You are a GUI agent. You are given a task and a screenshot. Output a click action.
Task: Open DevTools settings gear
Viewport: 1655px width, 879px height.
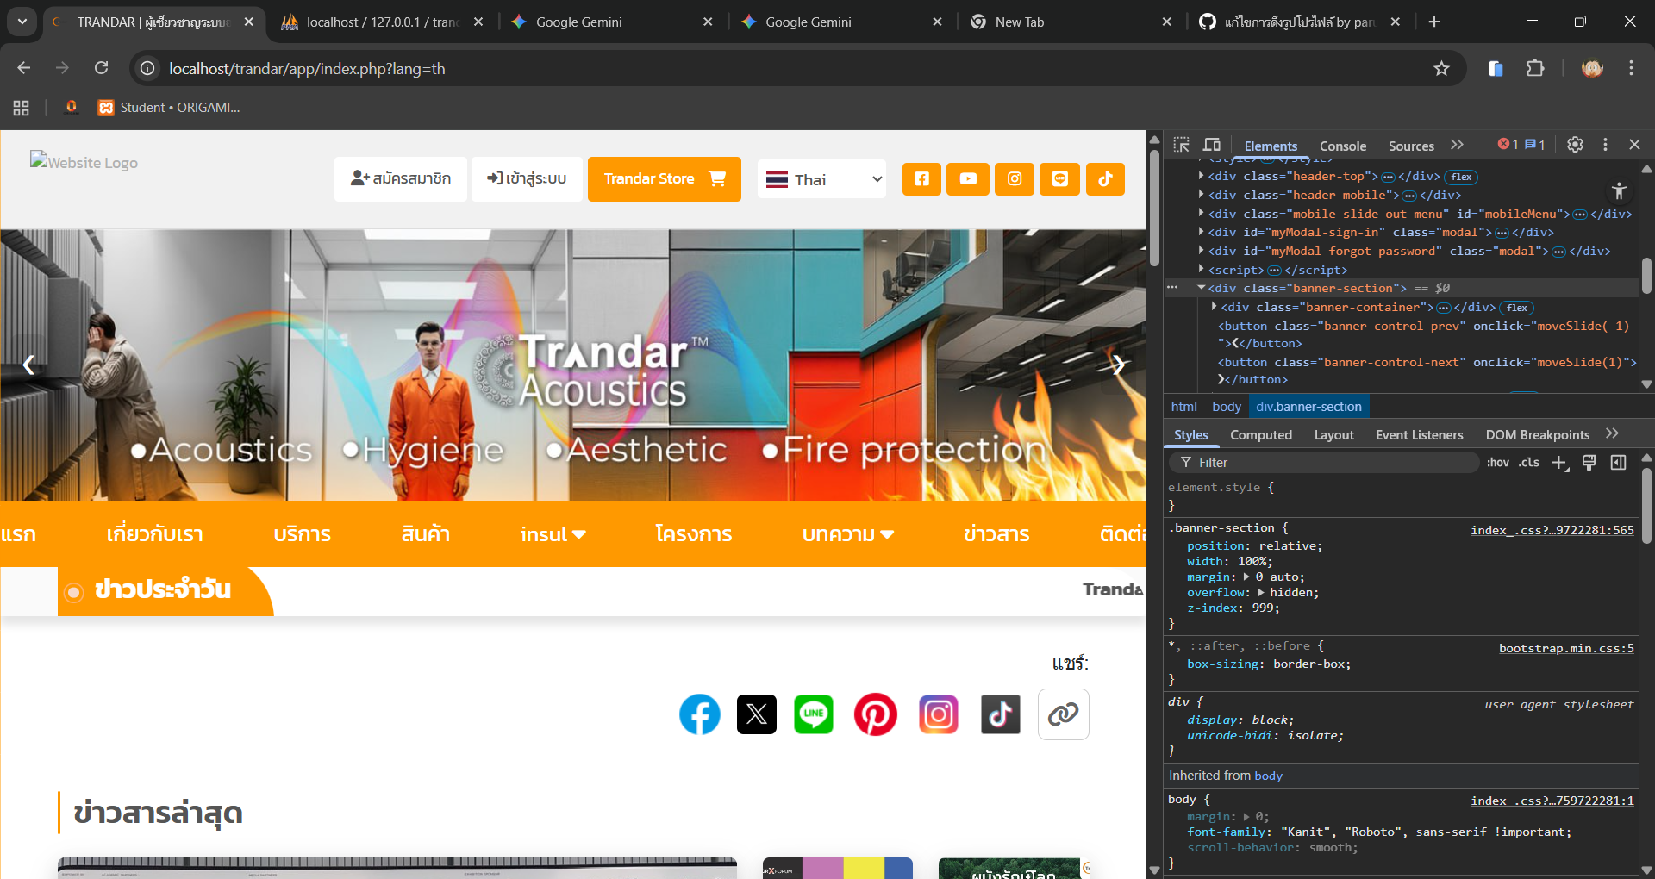(1575, 145)
